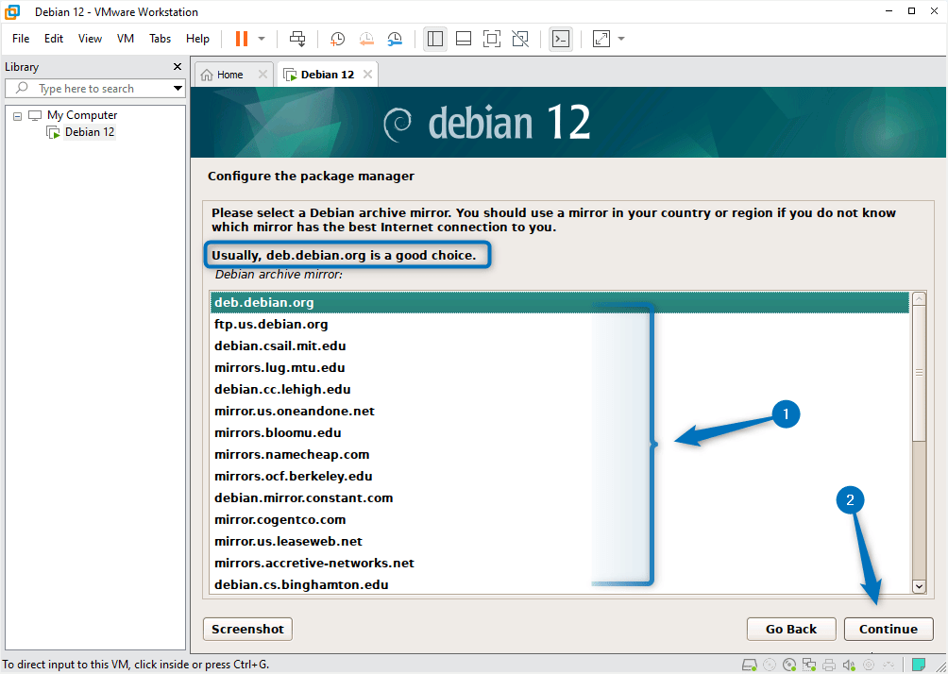Screen dimensions: 948x674
Task: Click the hard disk status icon
Action: click(x=749, y=665)
